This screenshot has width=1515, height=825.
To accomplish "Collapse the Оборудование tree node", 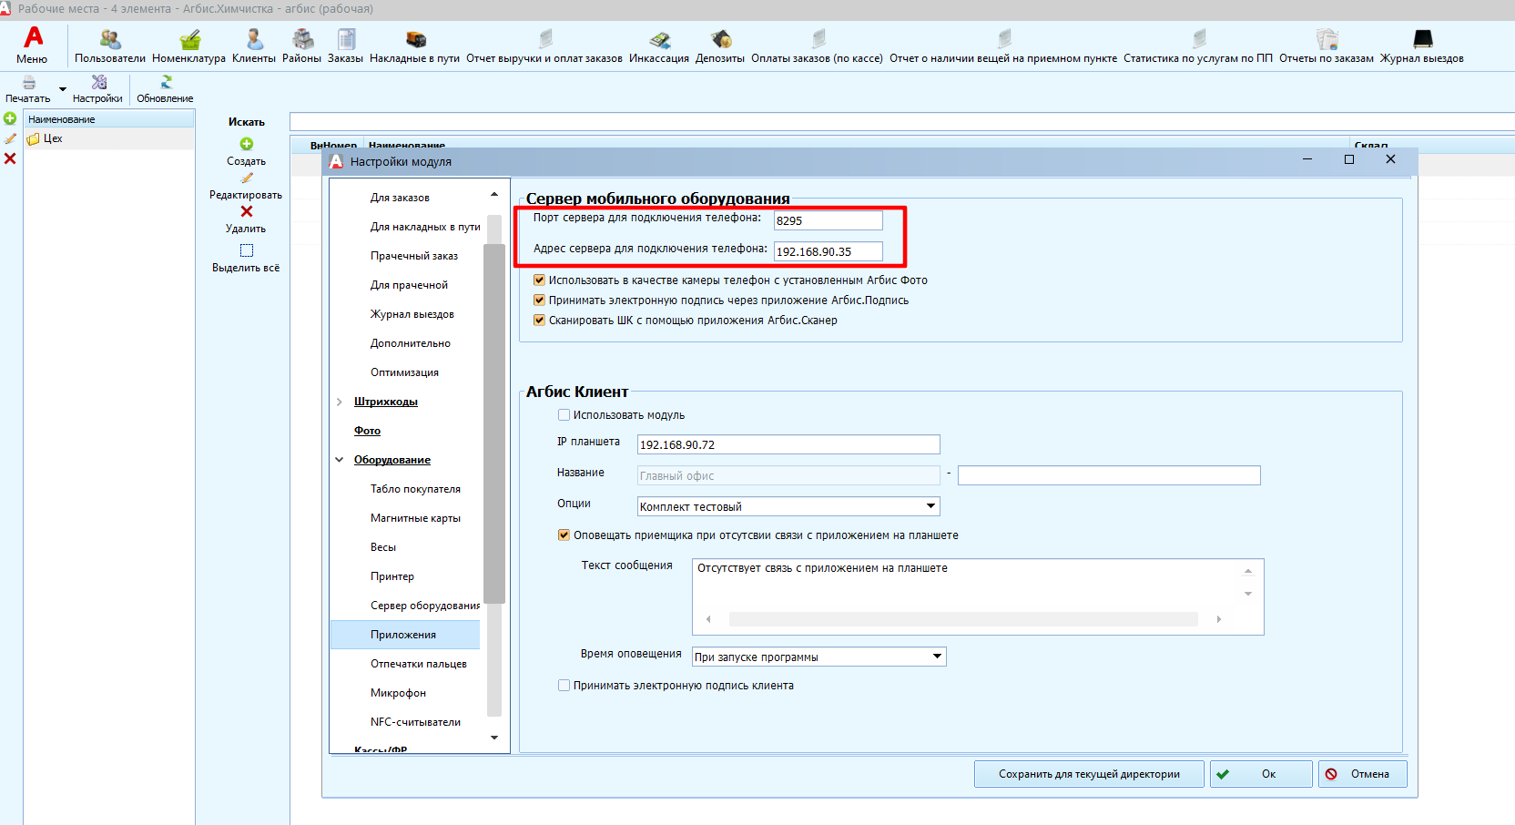I will [x=340, y=460].
